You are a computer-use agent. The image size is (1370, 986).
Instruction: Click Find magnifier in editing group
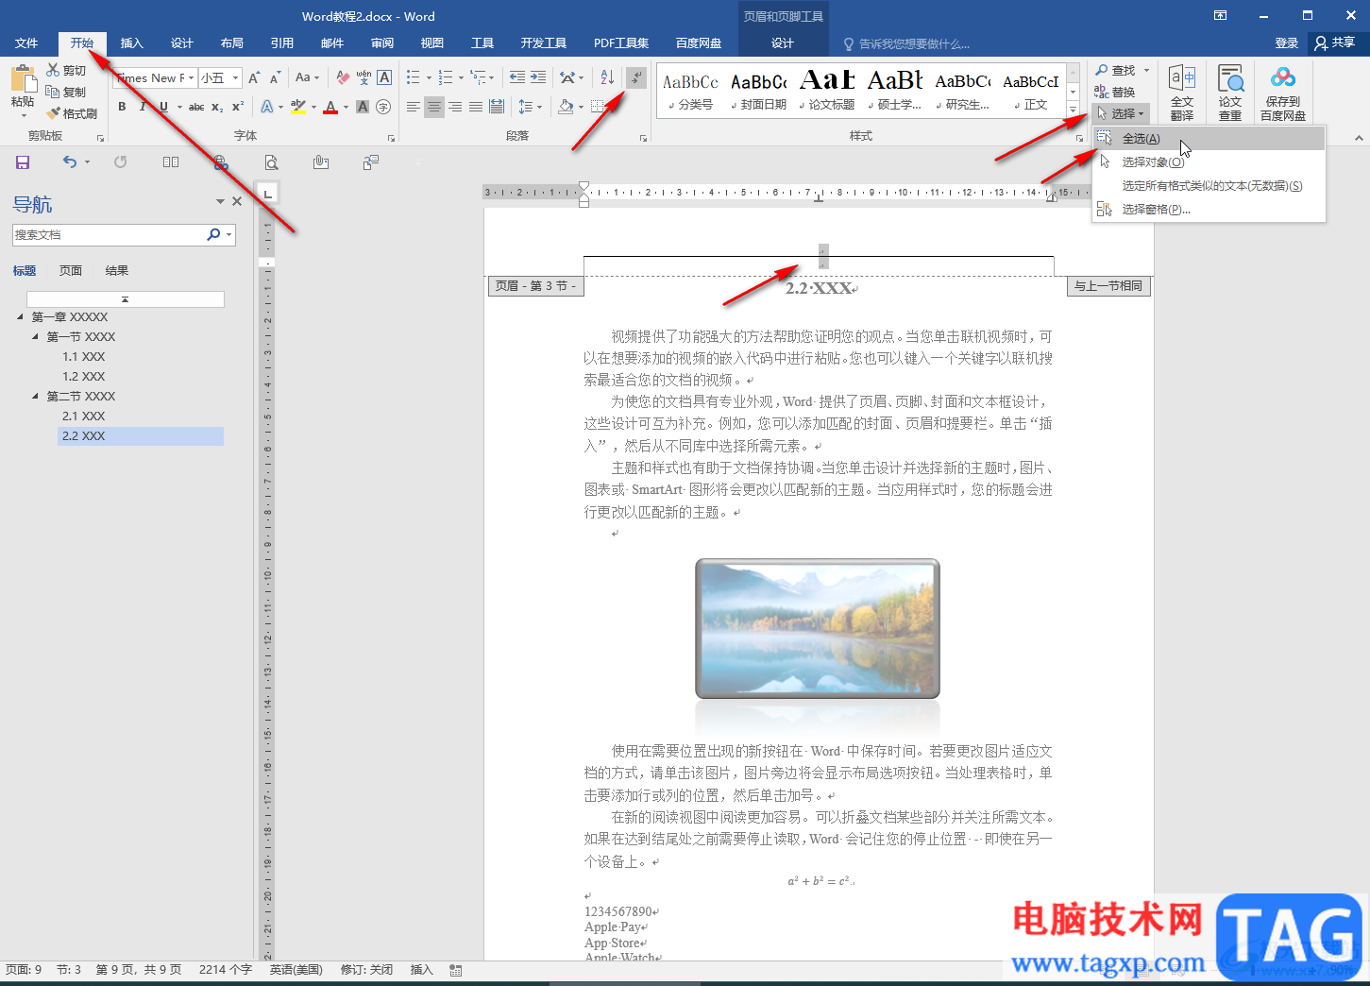(1115, 70)
